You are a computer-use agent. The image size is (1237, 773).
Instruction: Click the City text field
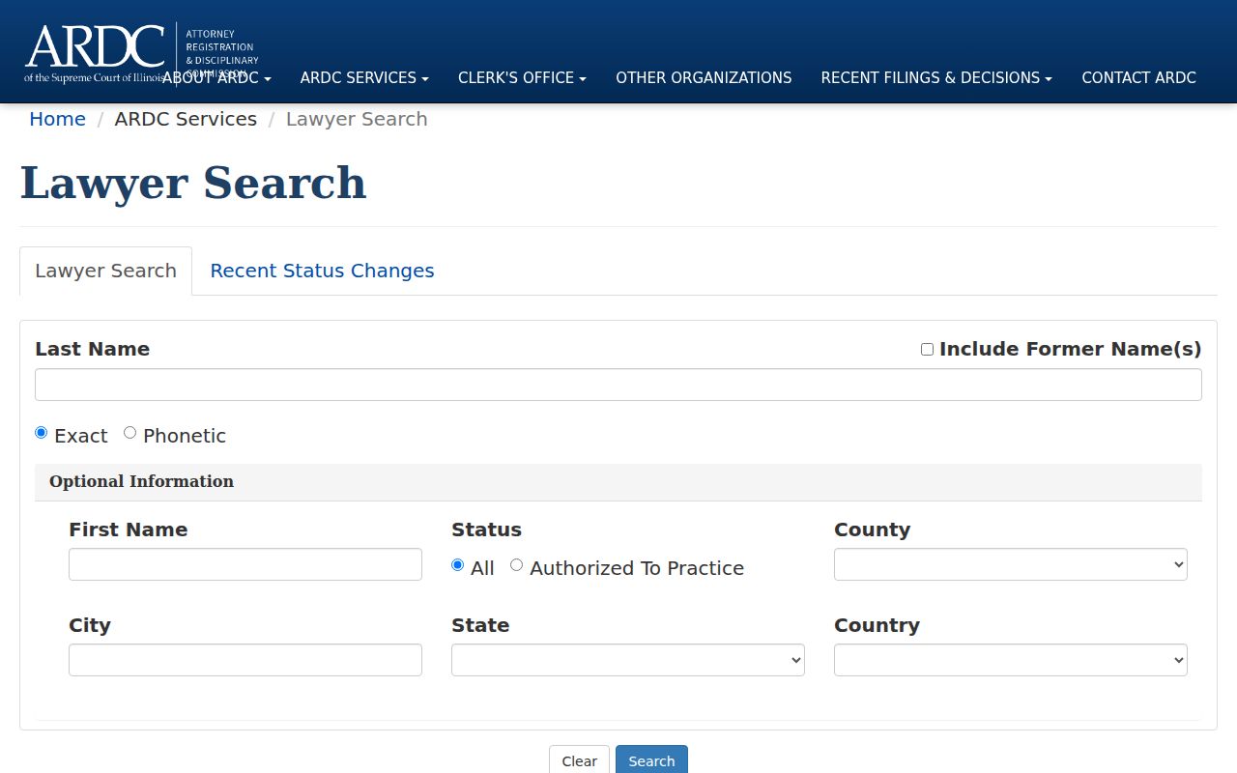coord(245,660)
